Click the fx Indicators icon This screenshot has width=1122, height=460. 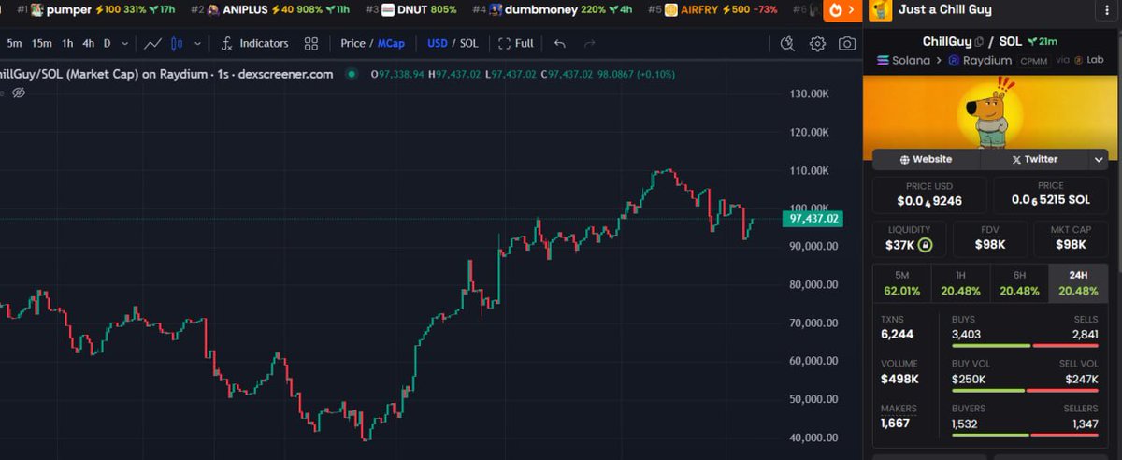(227, 43)
